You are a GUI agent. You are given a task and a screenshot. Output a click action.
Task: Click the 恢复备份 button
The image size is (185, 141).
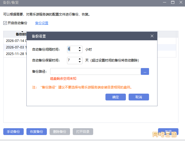point(37,131)
